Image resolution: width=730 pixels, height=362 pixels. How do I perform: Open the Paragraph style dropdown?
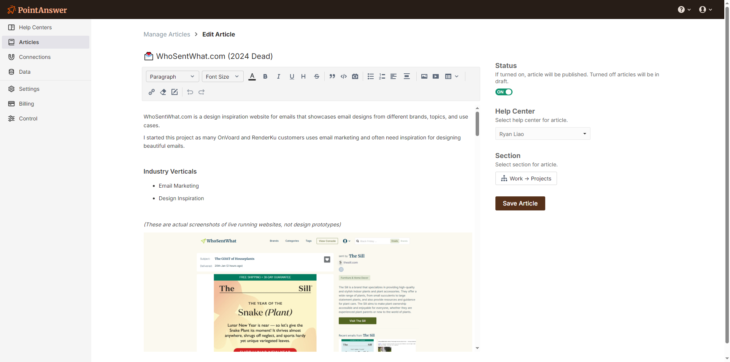(x=172, y=76)
